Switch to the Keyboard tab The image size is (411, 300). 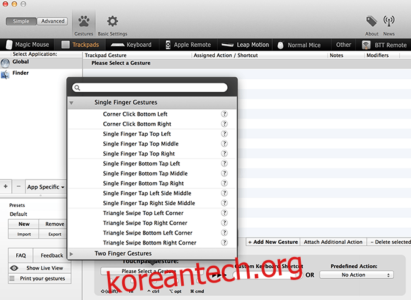pos(131,45)
